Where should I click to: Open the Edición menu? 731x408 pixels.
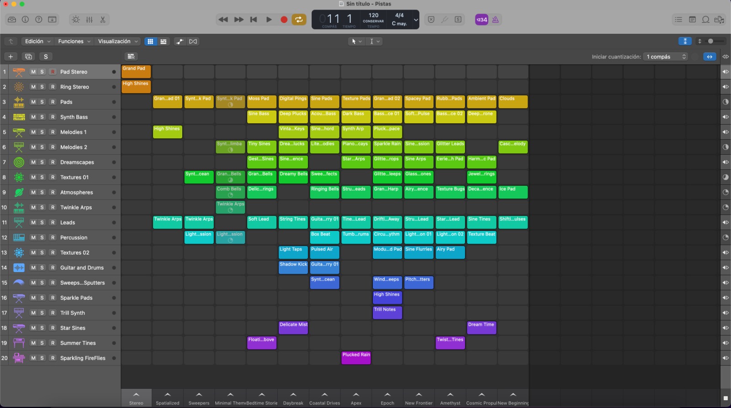(x=37, y=42)
